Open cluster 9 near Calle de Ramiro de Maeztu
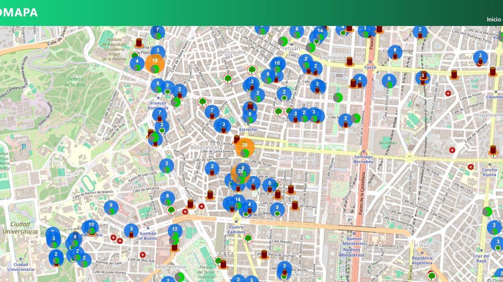 point(111,208)
